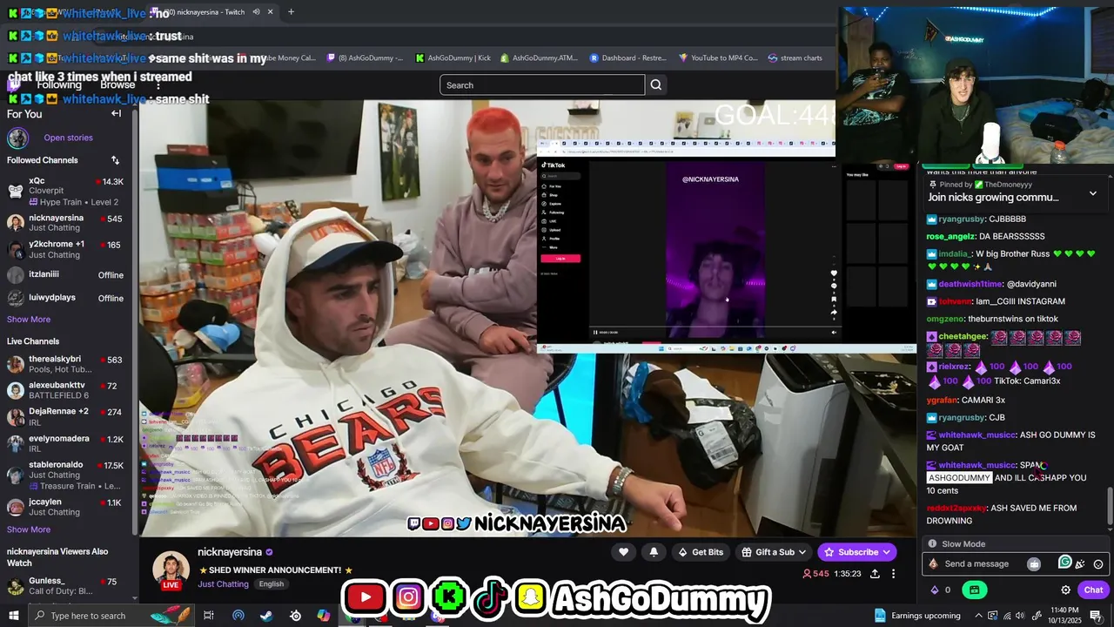Click the nicknayersina streamer avatar
This screenshot has width=1114, height=627.
[171, 570]
